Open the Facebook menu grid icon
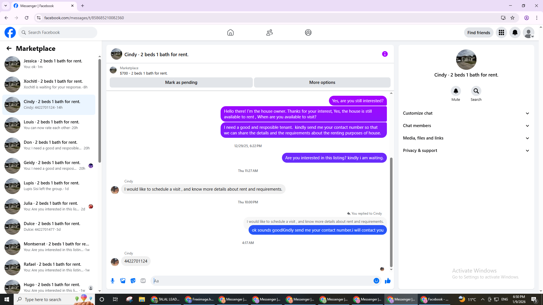Screen dimensions: 543x305 501,32
